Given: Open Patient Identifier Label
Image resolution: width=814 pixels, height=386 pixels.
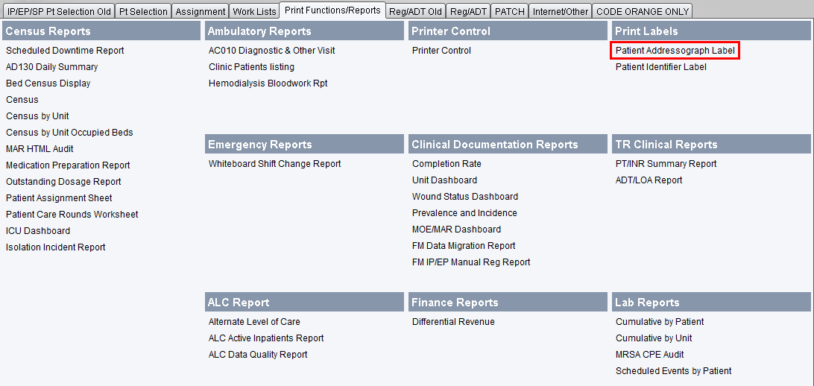Looking at the screenshot, I should (x=660, y=67).
